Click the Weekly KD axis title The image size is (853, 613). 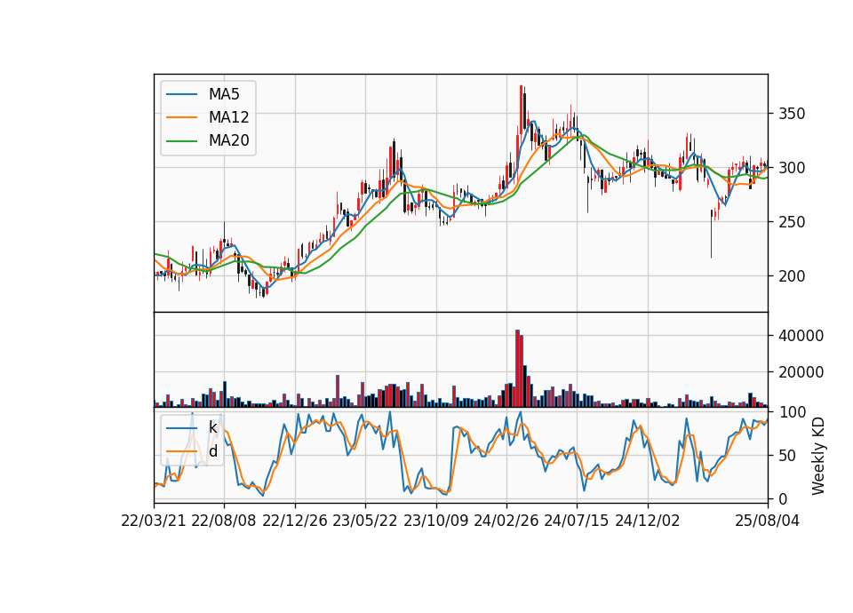(x=818, y=456)
